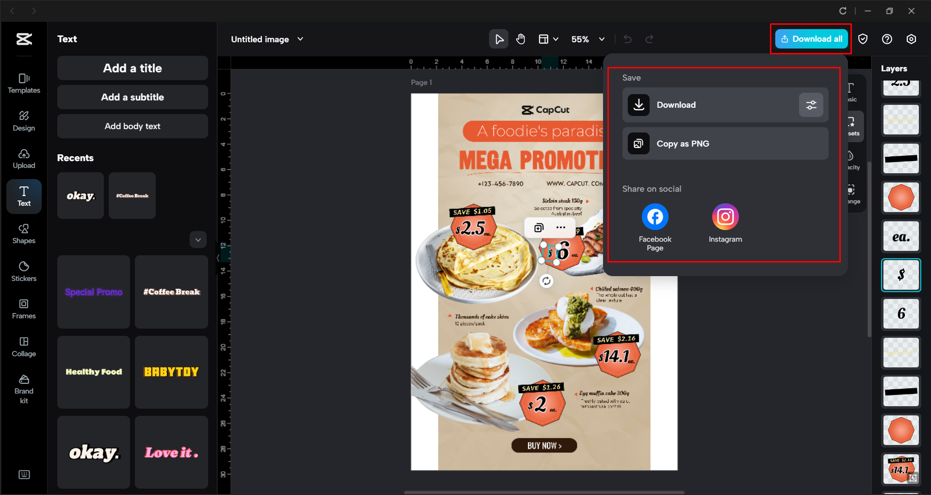Open the Upload panel
The width and height of the screenshot is (931, 495).
(23, 159)
